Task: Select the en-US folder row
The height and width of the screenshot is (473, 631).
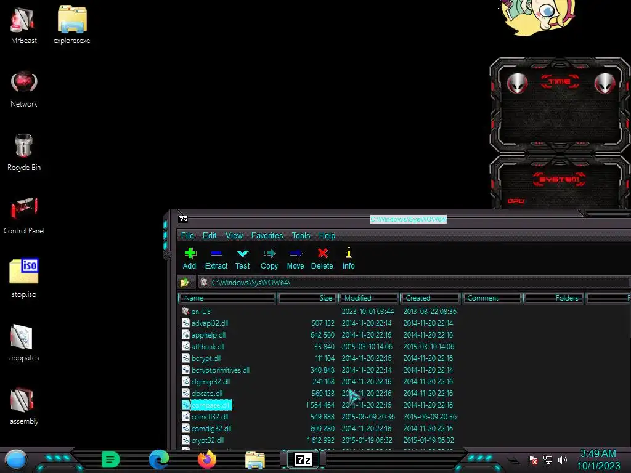Action: [x=404, y=311]
